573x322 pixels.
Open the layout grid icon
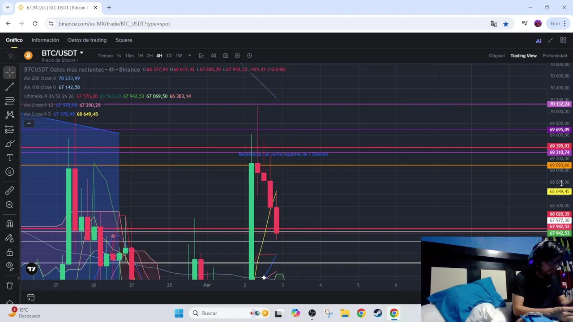(563, 40)
